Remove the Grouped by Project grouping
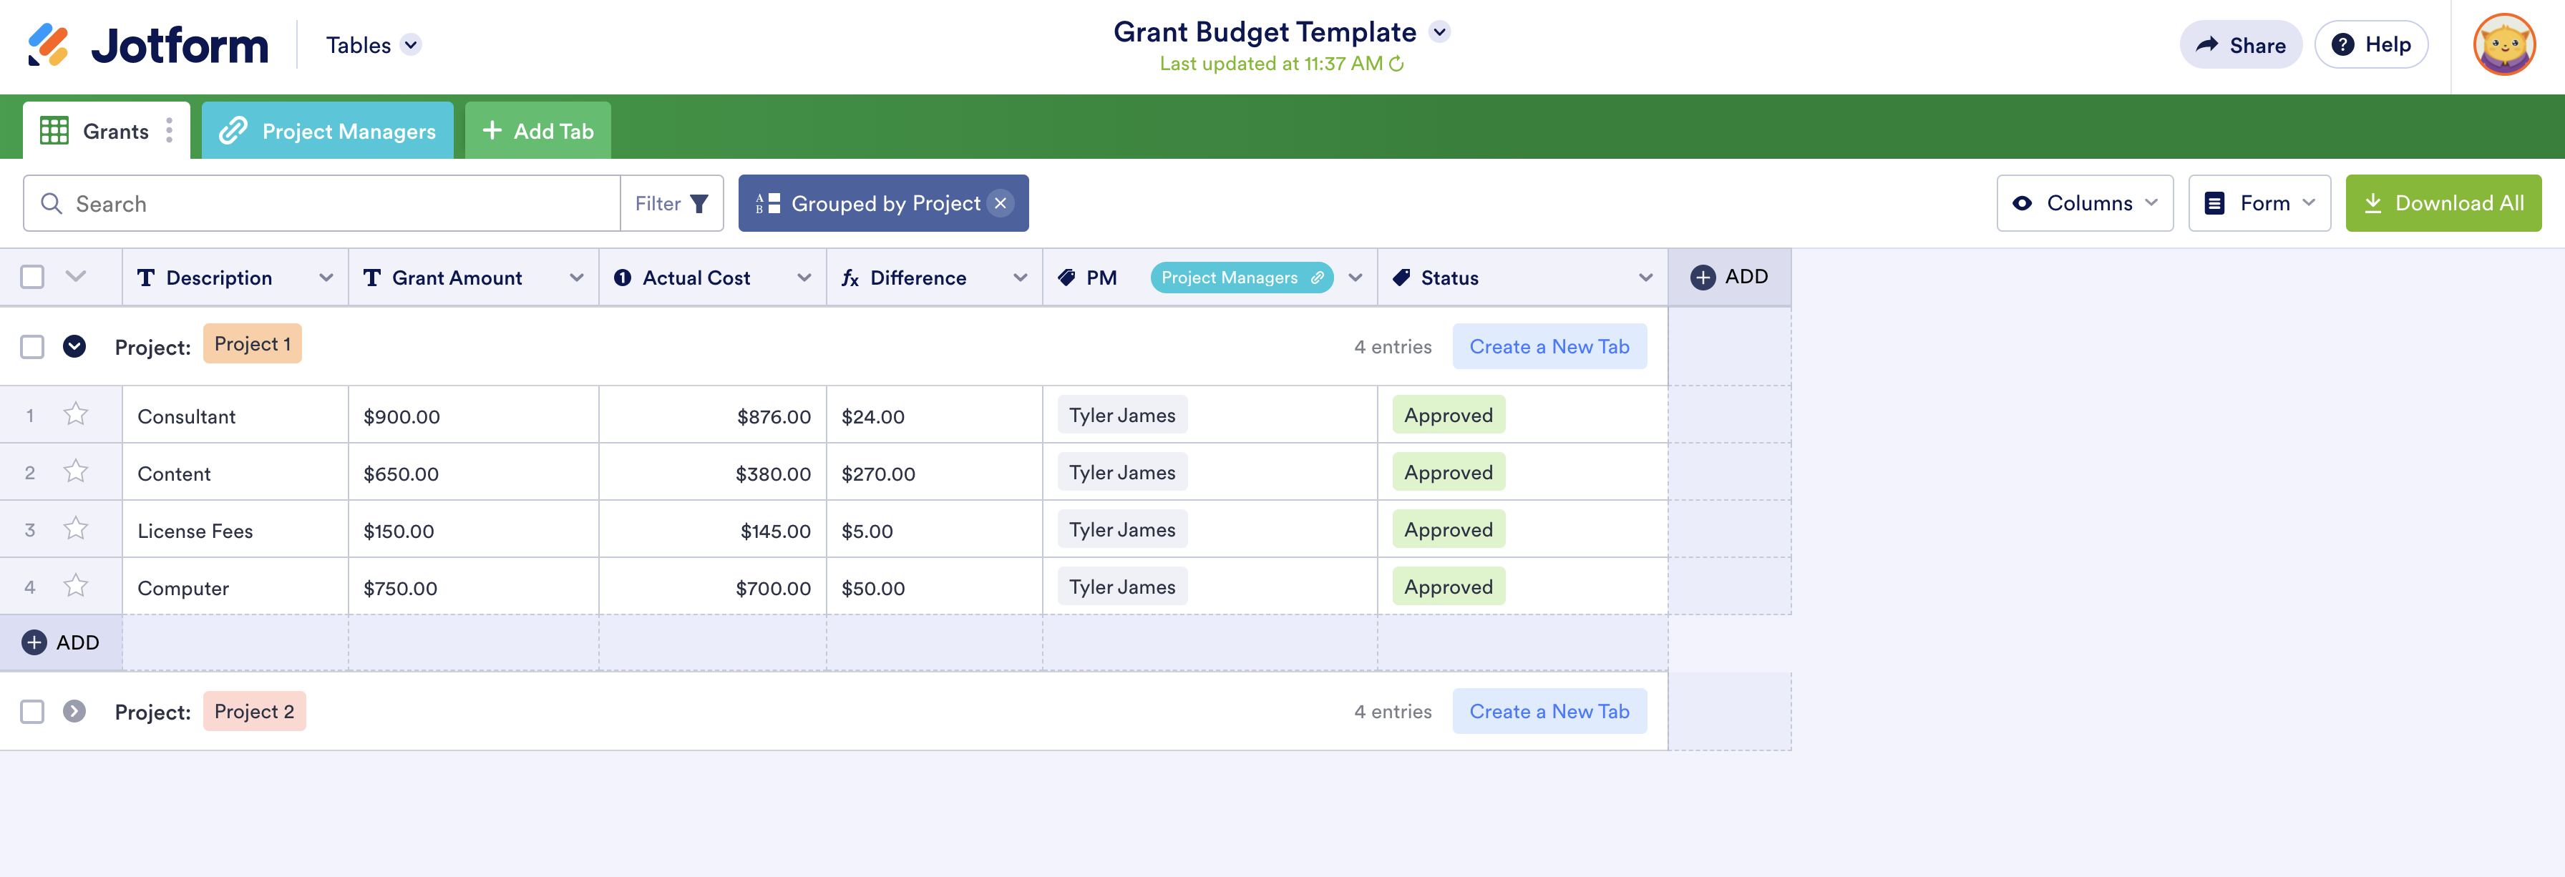Screen dimensions: 2565x877 [x=1001, y=203]
